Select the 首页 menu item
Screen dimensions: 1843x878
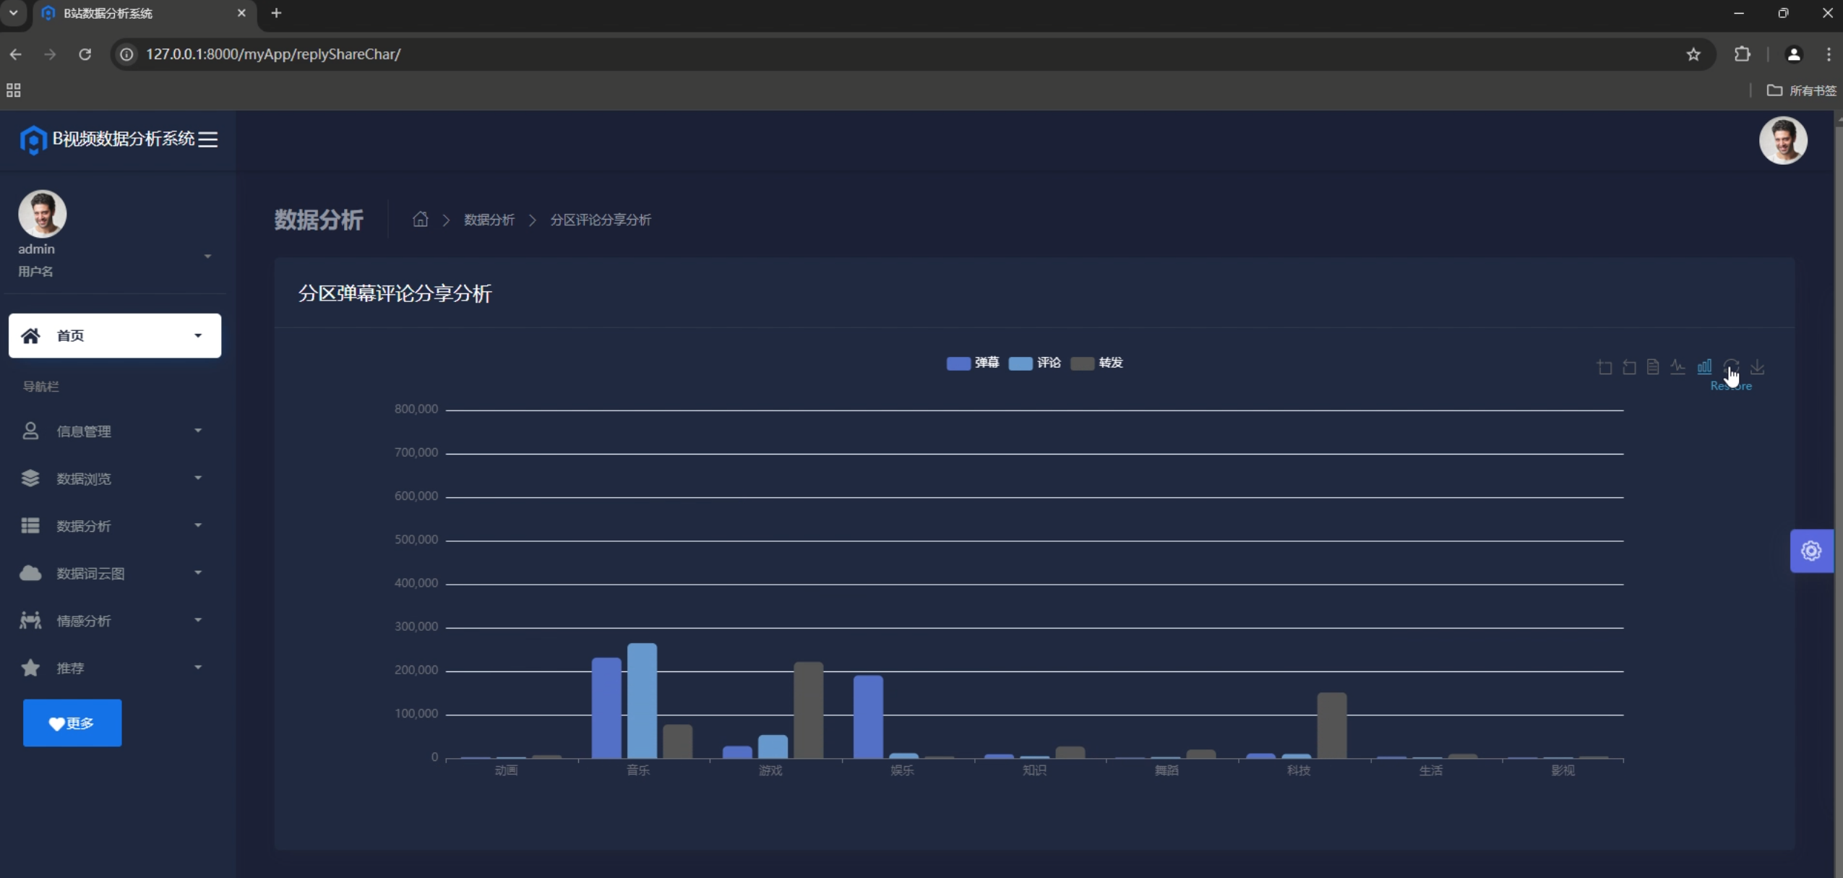114,335
